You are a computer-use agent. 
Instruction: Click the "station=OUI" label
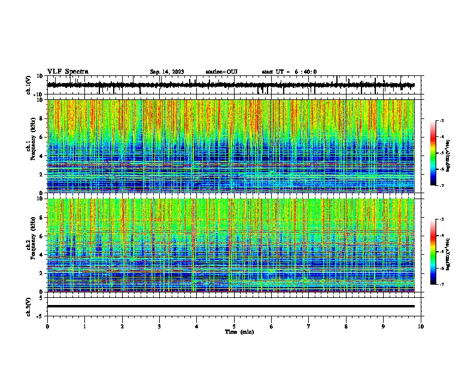tap(221, 72)
